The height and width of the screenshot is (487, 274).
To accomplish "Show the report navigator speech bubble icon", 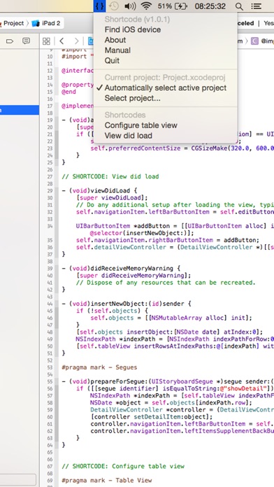I will pyautogui.click(x=27, y=41).
